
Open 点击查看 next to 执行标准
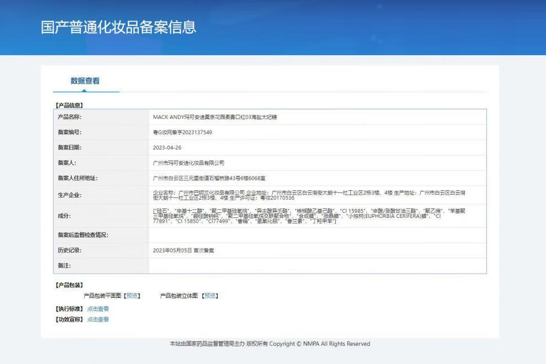[98, 309]
